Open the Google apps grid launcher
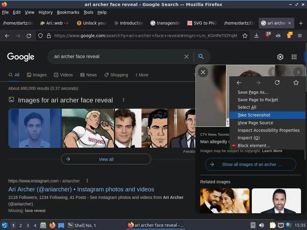This screenshot has height=230, width=307. point(294,57)
